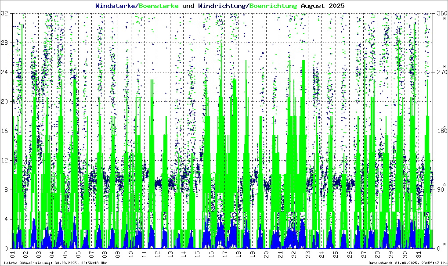Click the blue "Windstarke" title label
This screenshot has height=266, width=448.
(116, 6)
